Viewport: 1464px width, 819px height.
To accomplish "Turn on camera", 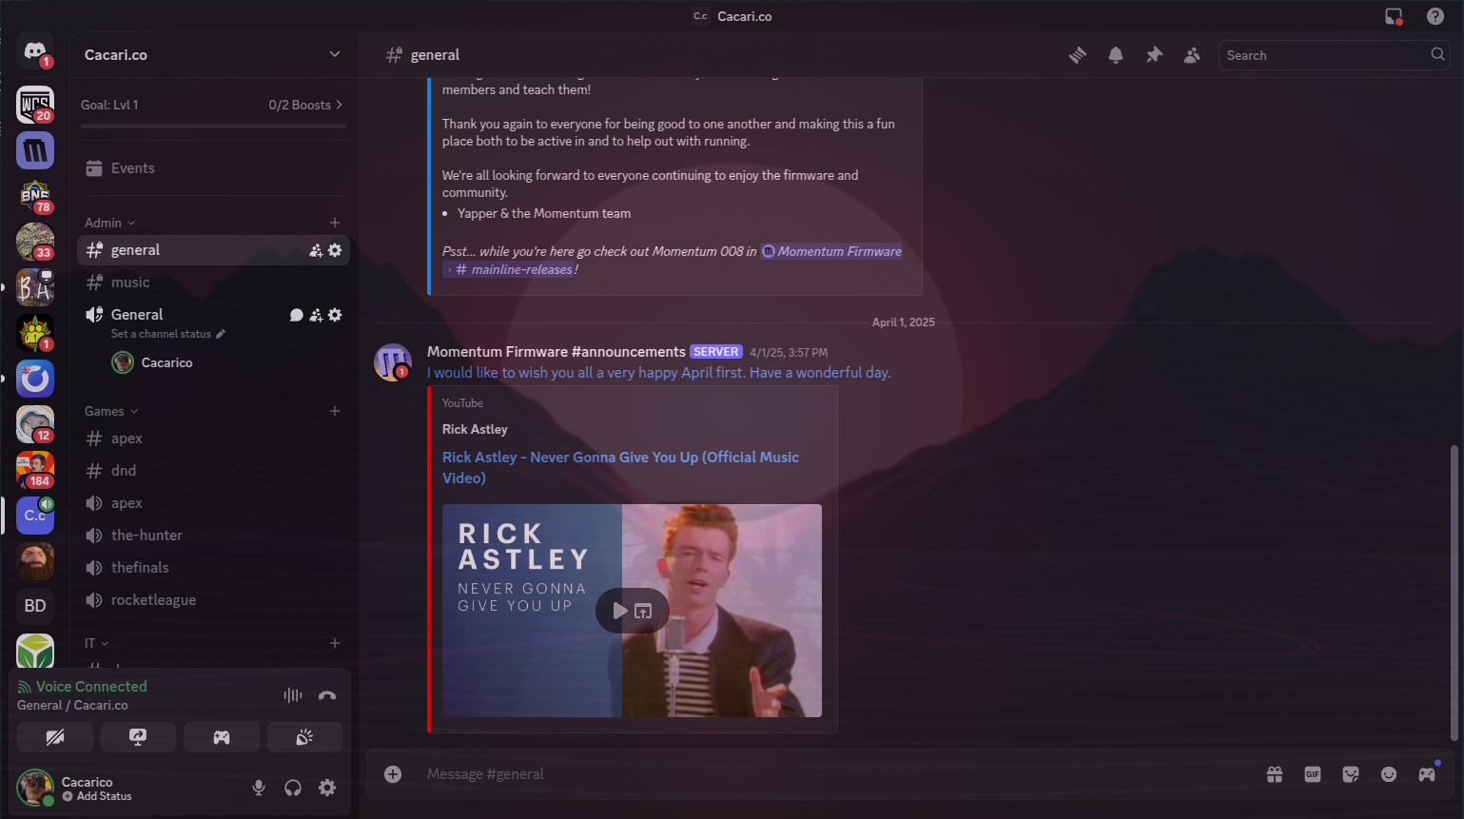I will click(55, 737).
